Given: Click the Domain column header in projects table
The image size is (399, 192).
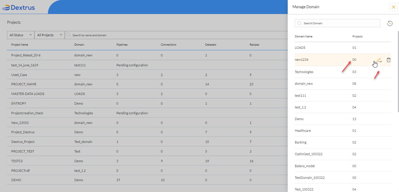Looking at the screenshot, I should pos(79,45).
